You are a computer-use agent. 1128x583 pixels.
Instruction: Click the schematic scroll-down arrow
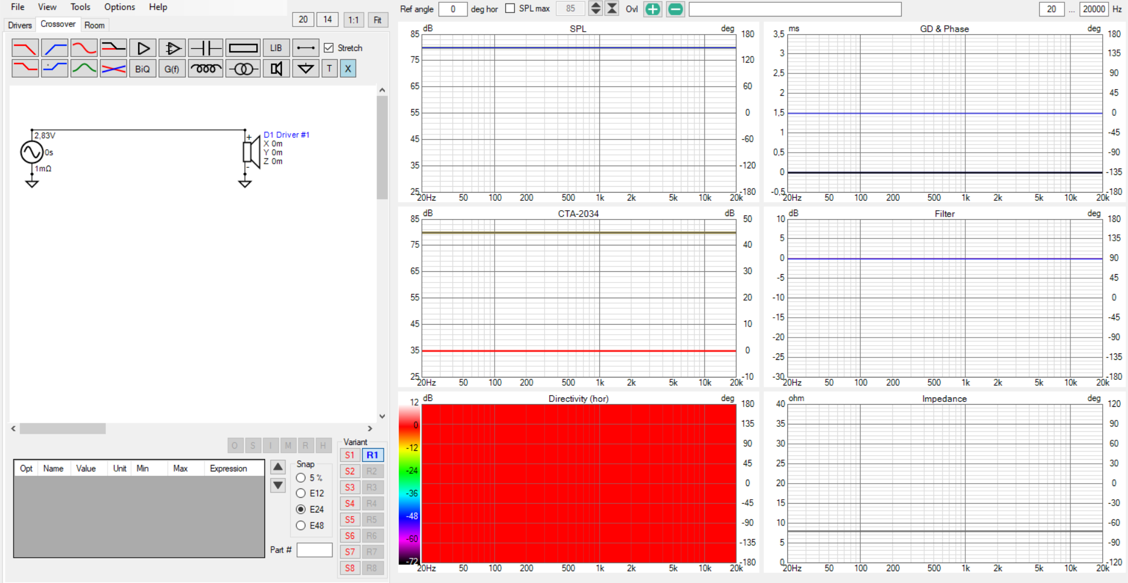(382, 416)
